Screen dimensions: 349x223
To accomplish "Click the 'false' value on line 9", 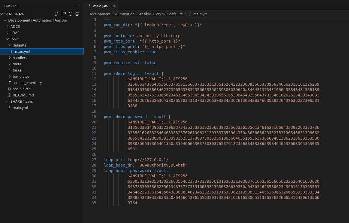I will tap(150, 63).
